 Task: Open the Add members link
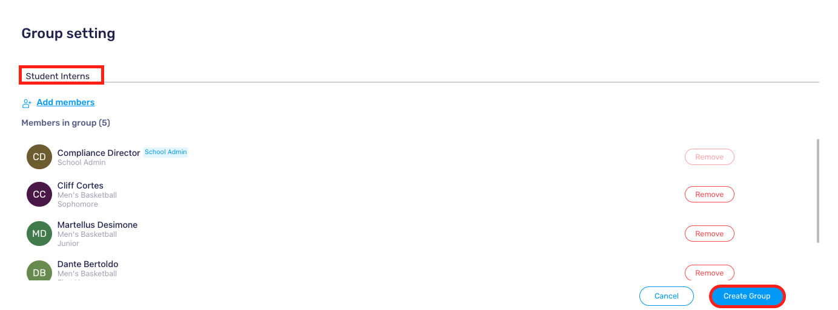click(x=65, y=103)
